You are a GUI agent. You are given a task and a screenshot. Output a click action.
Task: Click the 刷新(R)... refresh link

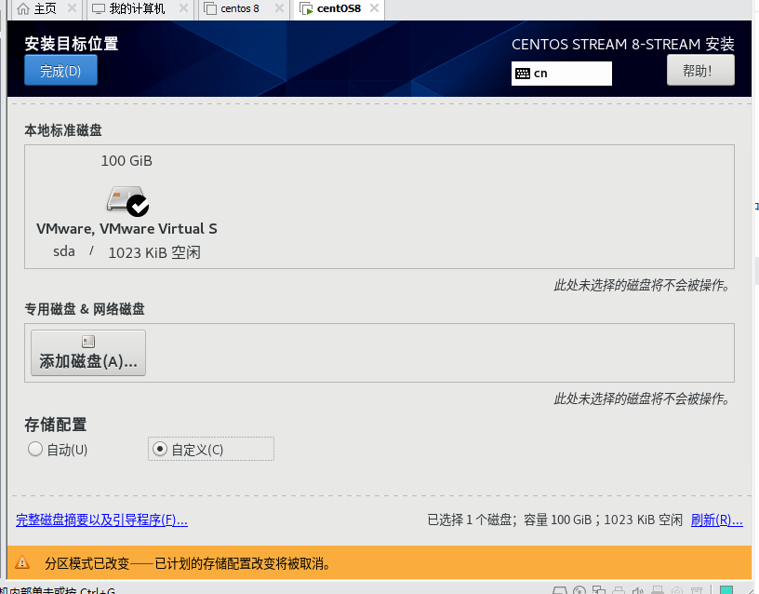click(x=716, y=520)
